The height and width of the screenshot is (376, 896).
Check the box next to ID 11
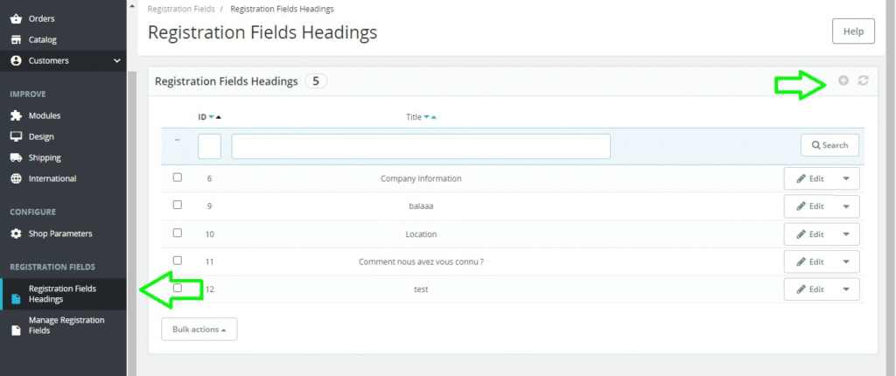(x=178, y=261)
